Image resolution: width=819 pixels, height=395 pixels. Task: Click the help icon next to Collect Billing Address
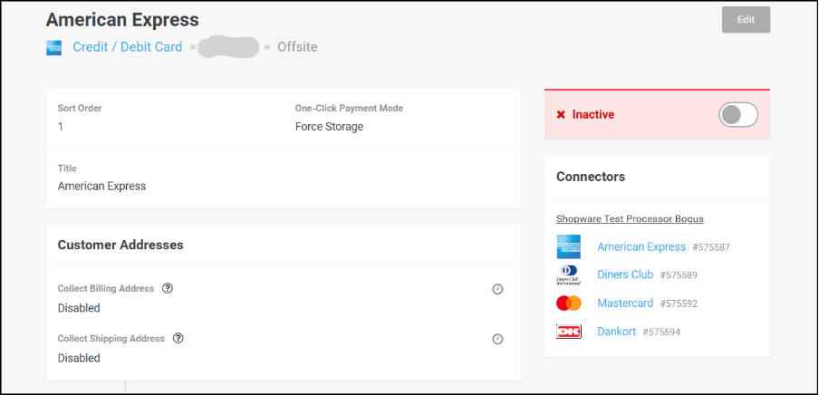[x=167, y=288]
